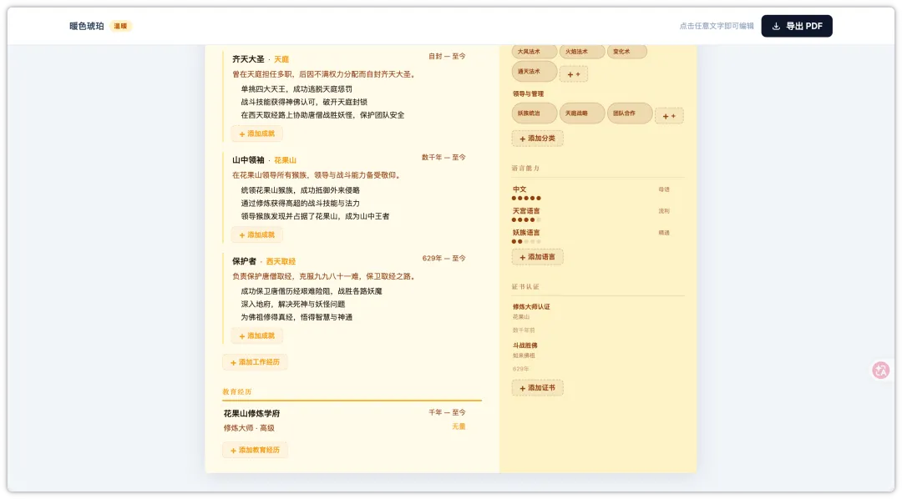Edit the certificate date 数千年前
The image size is (902, 499).
[x=524, y=330]
